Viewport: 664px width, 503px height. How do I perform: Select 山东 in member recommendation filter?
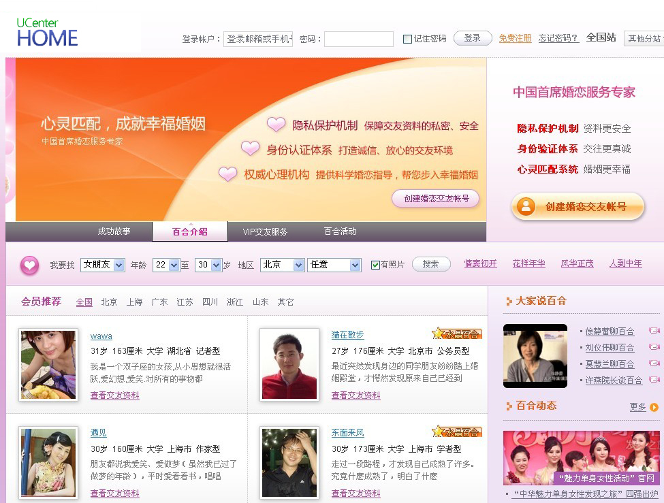click(x=260, y=302)
